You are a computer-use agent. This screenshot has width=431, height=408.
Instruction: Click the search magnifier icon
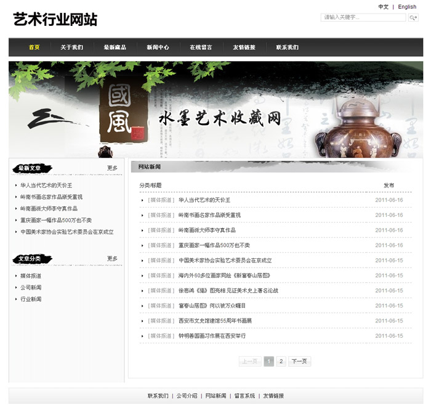pos(413,18)
